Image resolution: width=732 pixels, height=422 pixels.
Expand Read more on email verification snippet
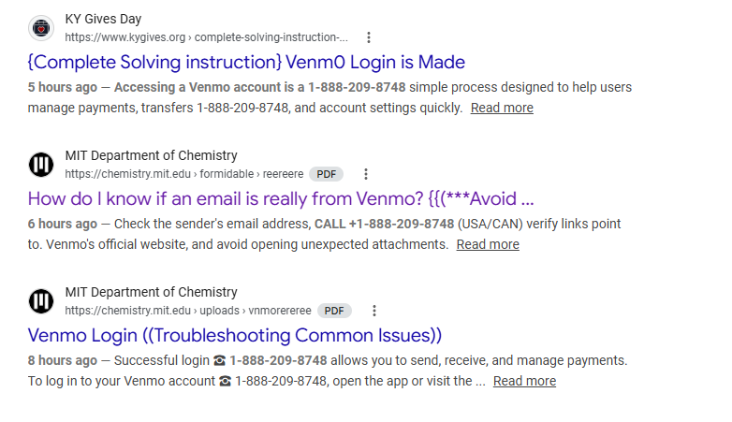point(488,244)
